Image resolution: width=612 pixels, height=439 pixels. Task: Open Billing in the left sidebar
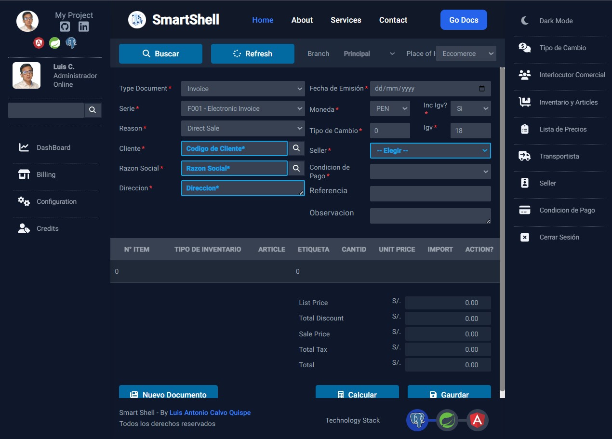coord(46,174)
